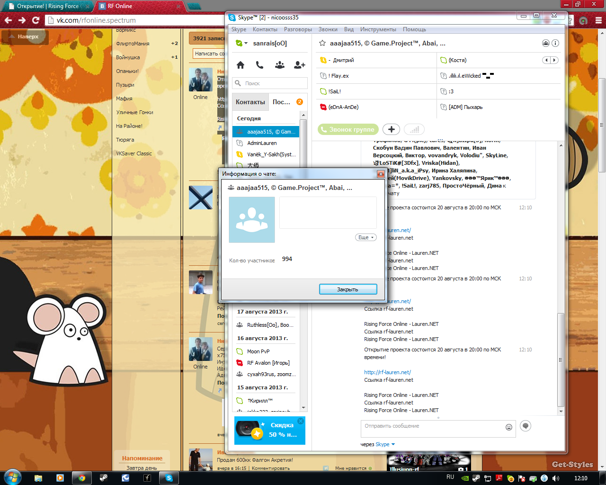Open media player taskbar icon

point(60,478)
